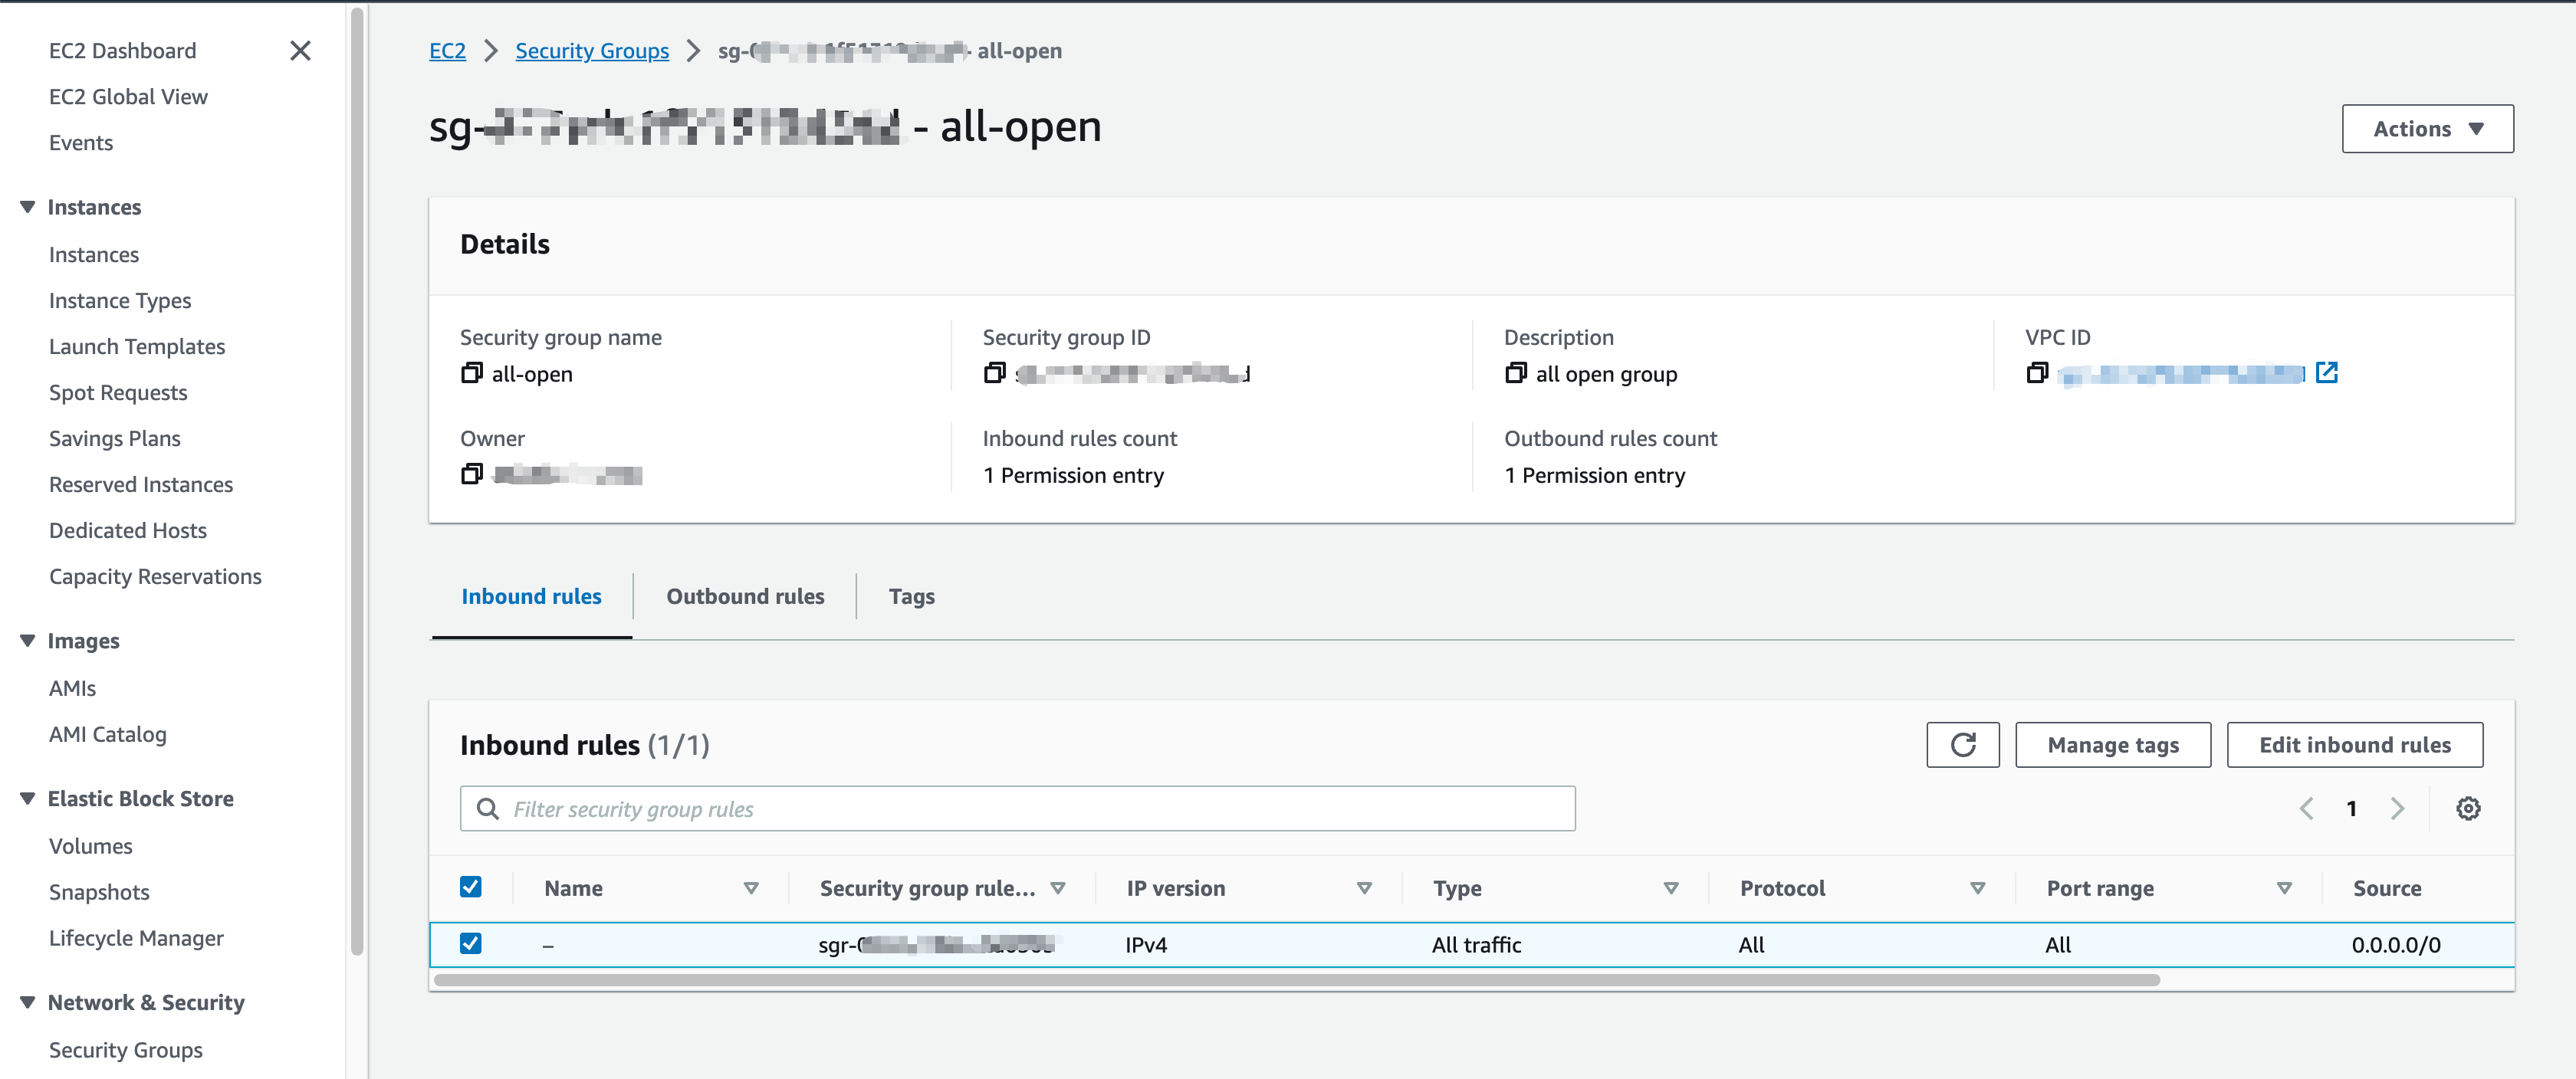
Task: Collapse the Elastic Block Store section
Action: click(x=28, y=798)
